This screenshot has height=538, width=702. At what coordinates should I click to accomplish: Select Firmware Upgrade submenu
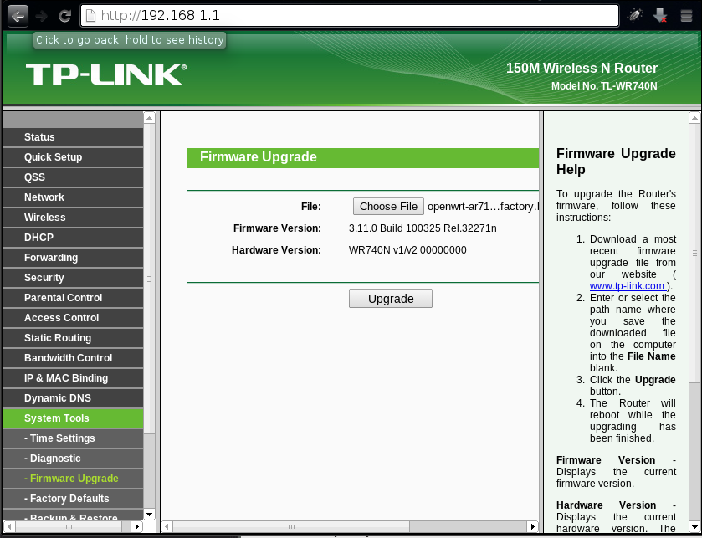73,479
